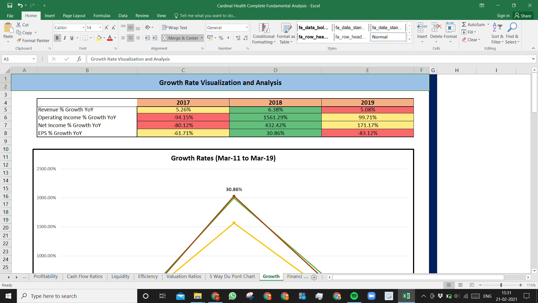Screen dimensions: 538x303
Task: Click the Sign in link
Action: 503,16
